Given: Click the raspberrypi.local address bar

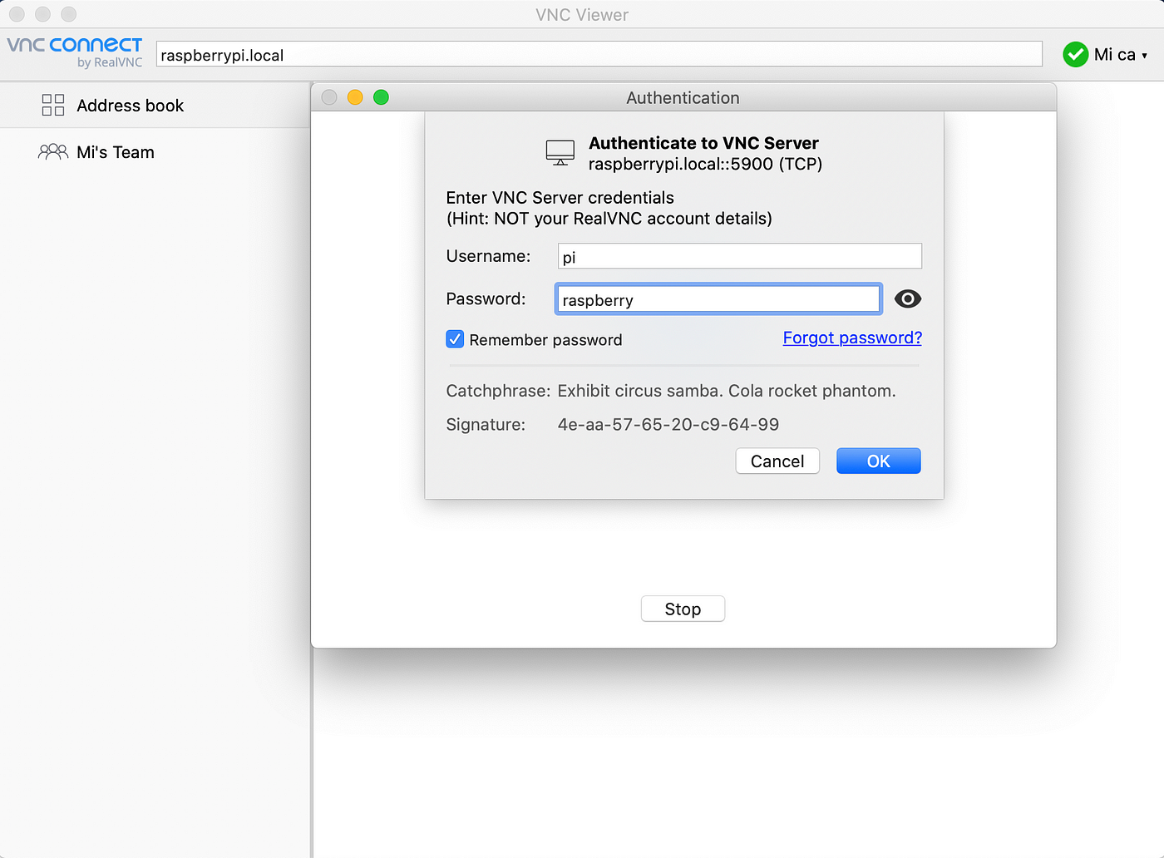Looking at the screenshot, I should pos(599,55).
